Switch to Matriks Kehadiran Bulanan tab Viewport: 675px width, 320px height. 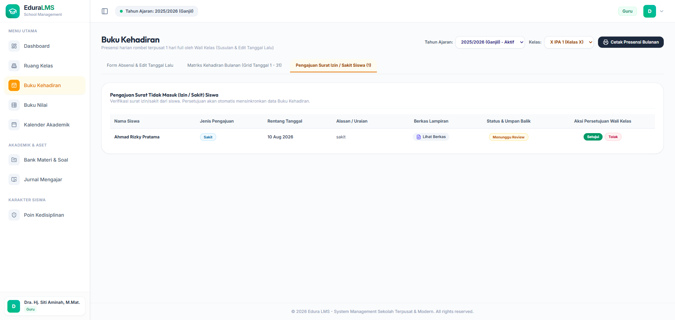pyautogui.click(x=234, y=65)
